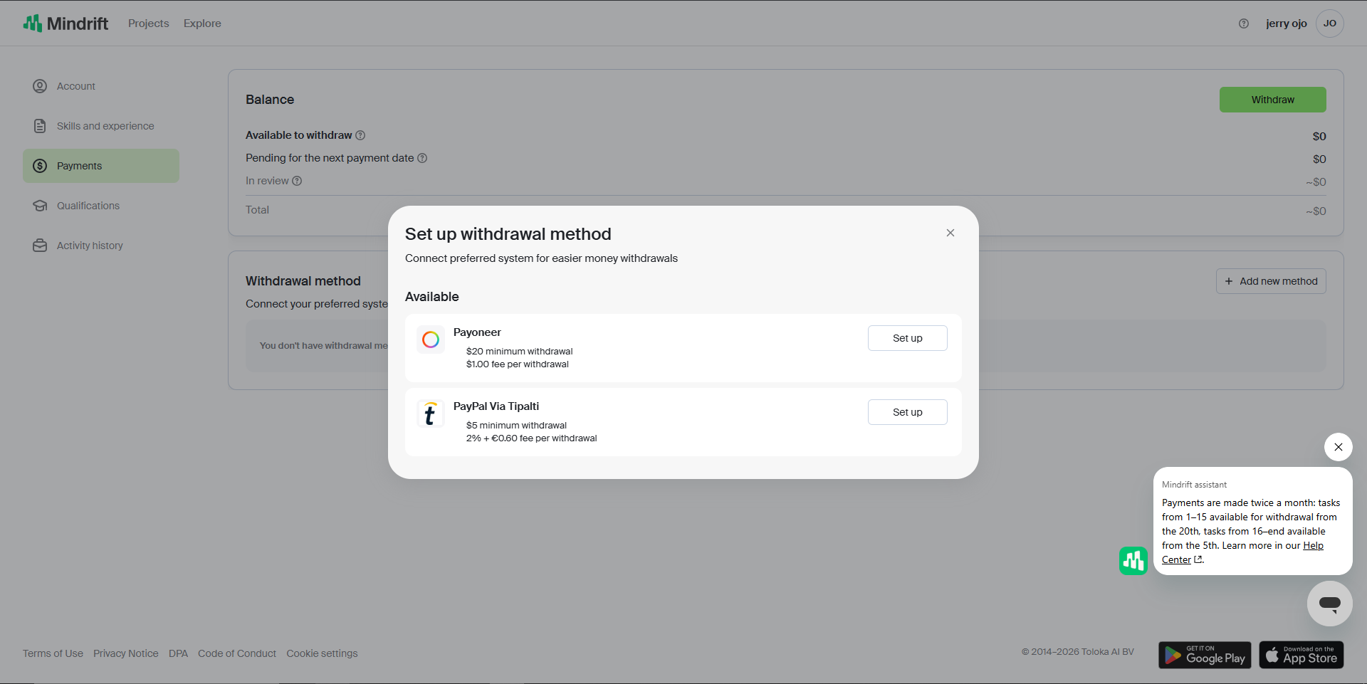Click the Mindrift logo
Viewport: 1367px width, 684px height.
coord(66,23)
